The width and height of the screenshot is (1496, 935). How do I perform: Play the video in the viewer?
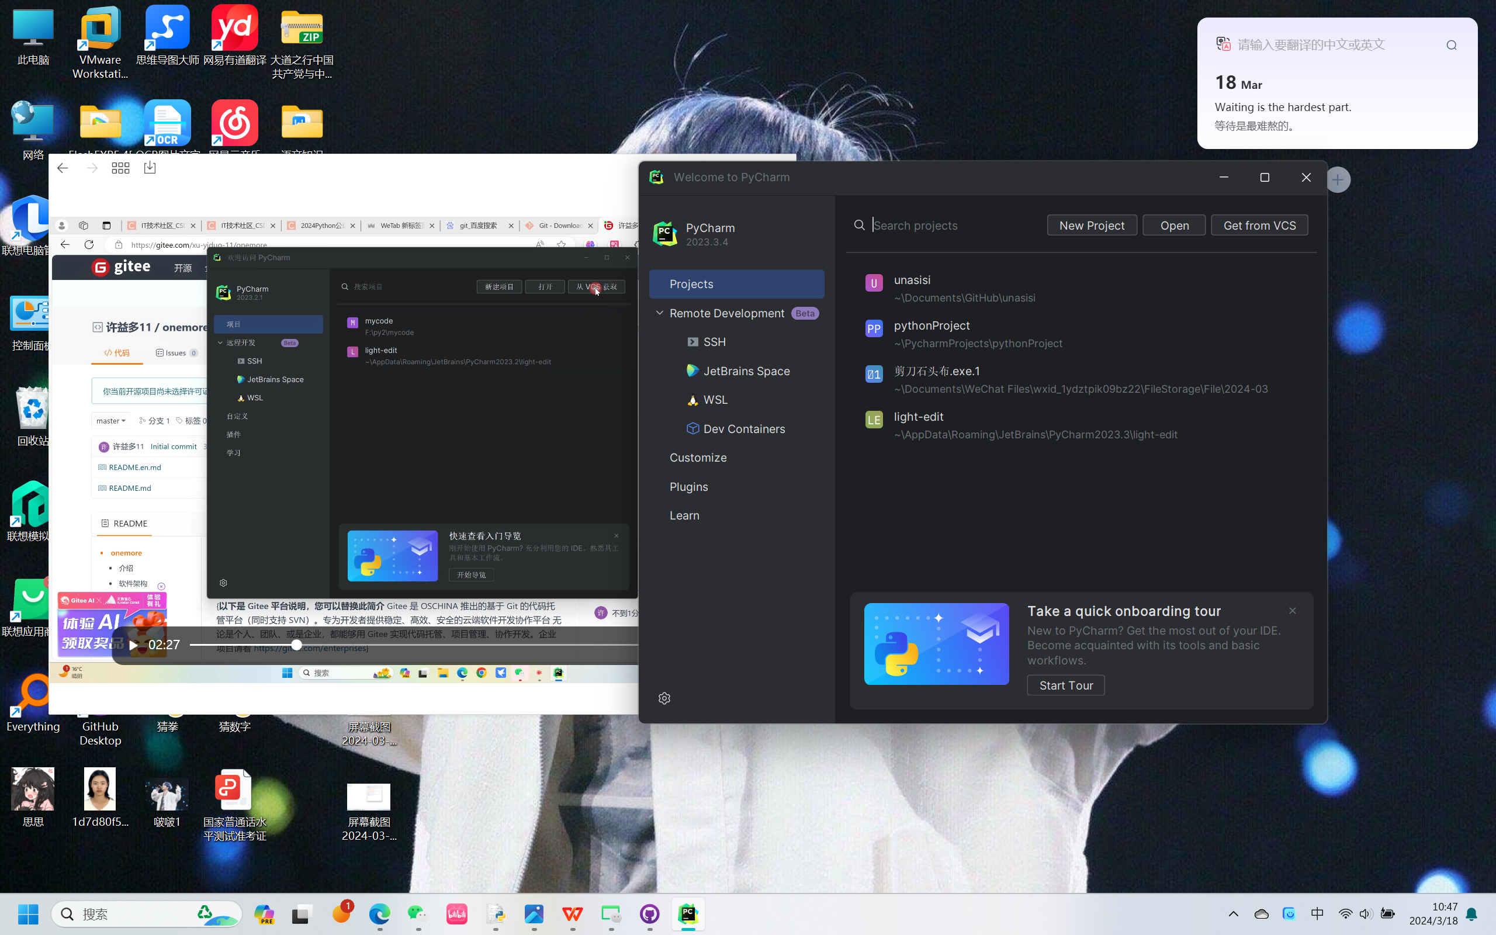tap(133, 645)
